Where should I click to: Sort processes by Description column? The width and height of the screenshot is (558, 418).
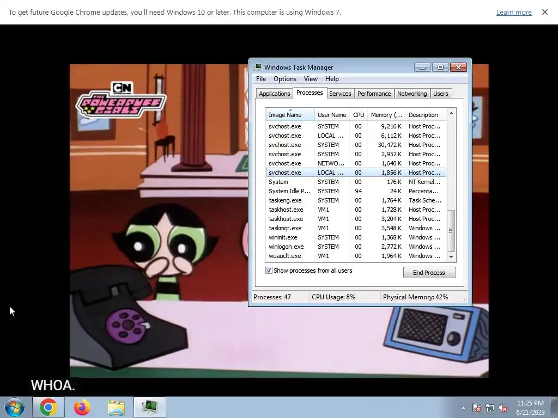pos(426,115)
